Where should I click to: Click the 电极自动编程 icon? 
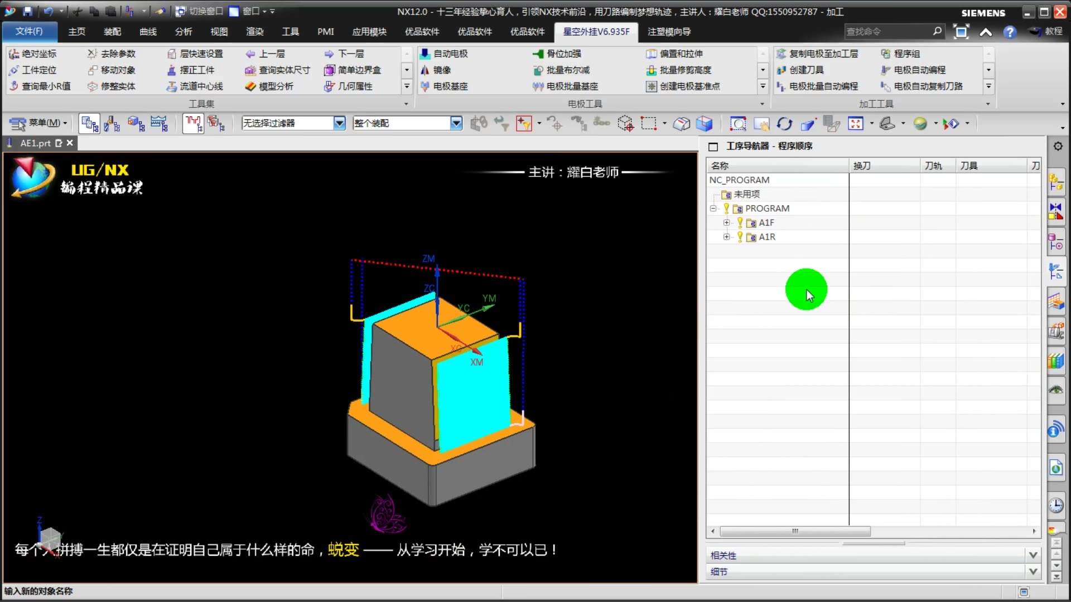[886, 70]
